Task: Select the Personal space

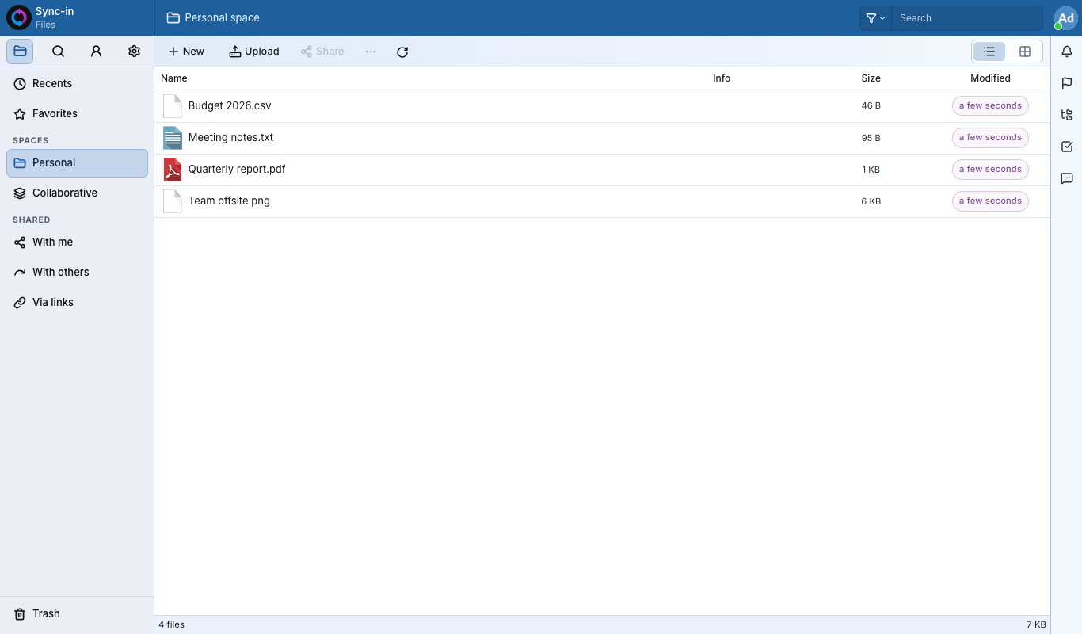Action: (x=77, y=163)
